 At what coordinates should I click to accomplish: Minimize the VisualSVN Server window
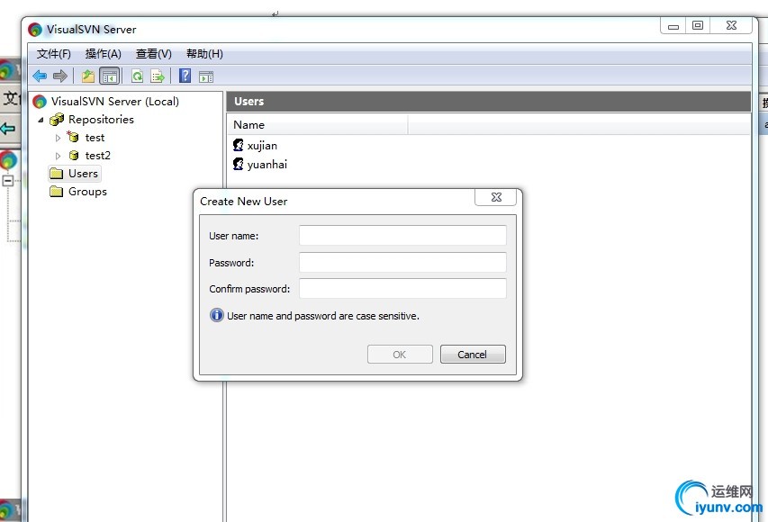(673, 26)
